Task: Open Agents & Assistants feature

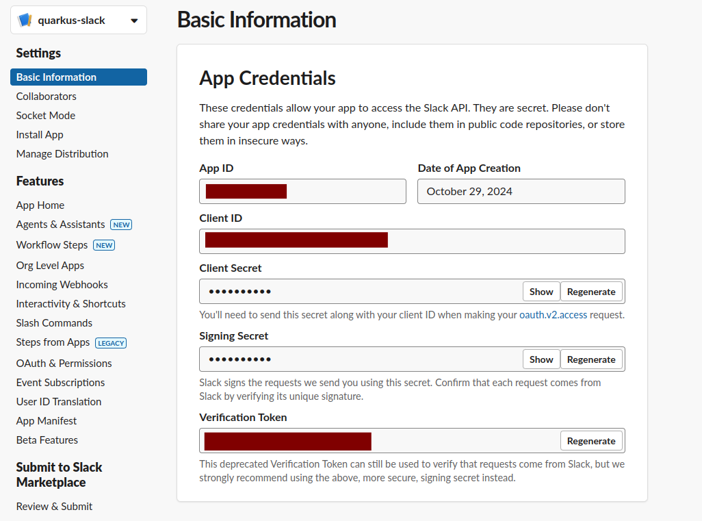Action: pyautogui.click(x=60, y=225)
